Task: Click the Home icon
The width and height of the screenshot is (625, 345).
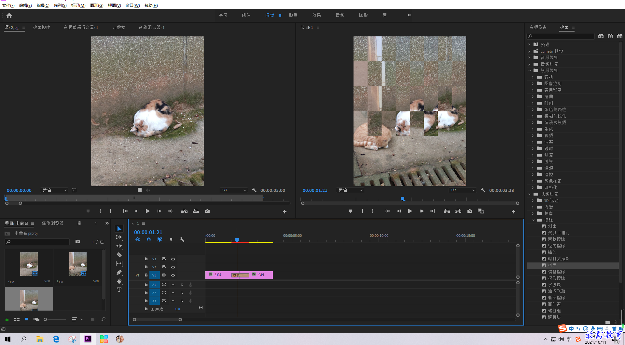Action: click(9, 15)
